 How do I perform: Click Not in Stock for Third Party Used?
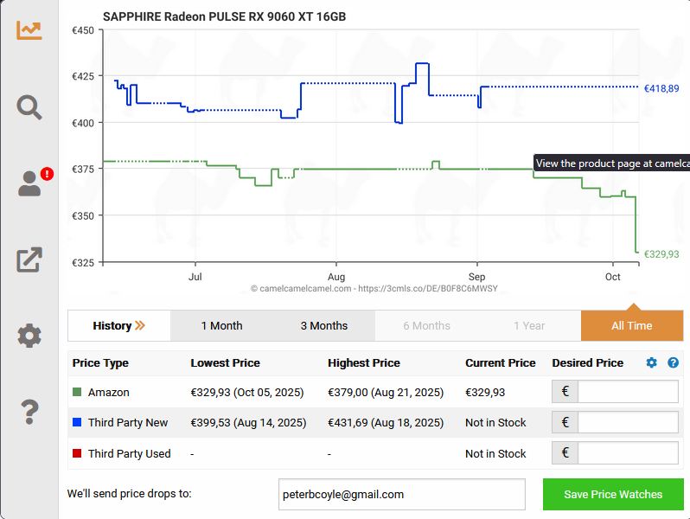pos(495,453)
